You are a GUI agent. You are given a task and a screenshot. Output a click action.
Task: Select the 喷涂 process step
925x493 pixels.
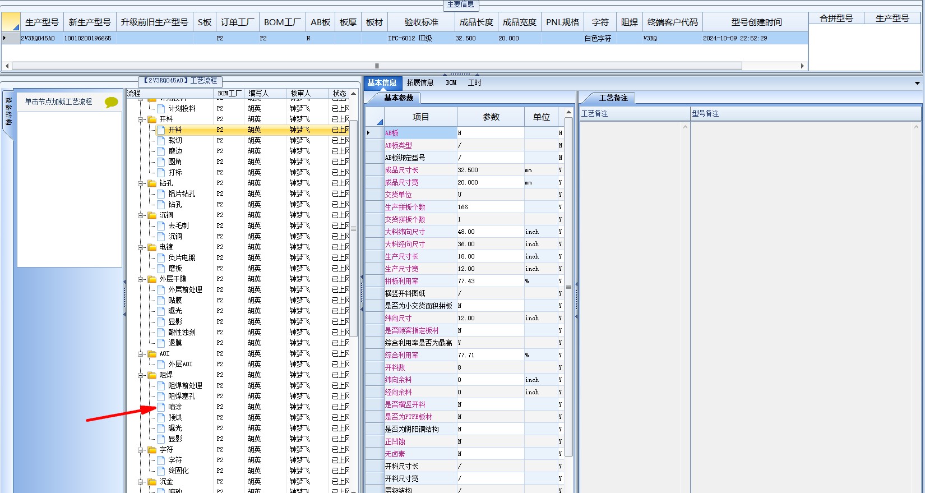coord(175,407)
